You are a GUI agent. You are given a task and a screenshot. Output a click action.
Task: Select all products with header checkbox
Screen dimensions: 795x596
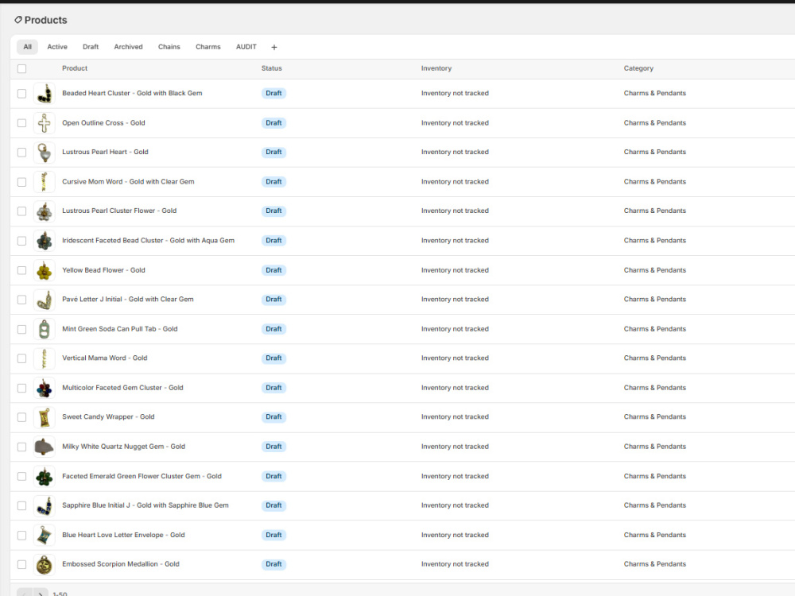point(21,68)
